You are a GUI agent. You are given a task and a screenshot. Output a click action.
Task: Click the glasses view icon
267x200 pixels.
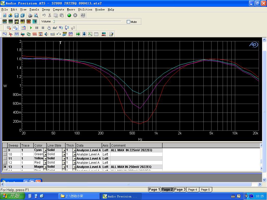pos(55,28)
